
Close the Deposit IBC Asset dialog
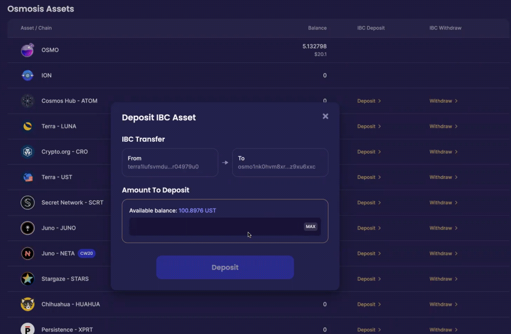click(325, 116)
